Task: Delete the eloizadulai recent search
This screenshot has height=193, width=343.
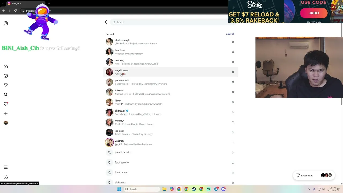Action: tap(233, 183)
